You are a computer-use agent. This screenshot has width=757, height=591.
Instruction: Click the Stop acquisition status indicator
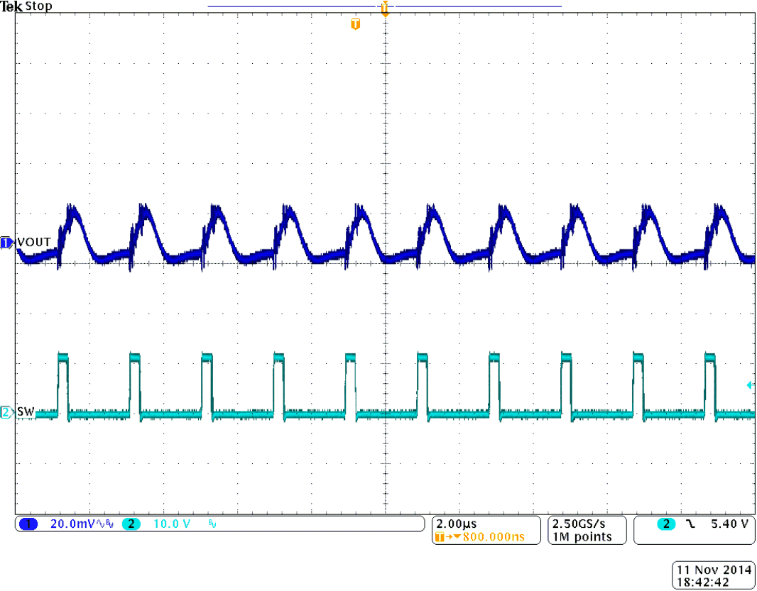pos(38,6)
